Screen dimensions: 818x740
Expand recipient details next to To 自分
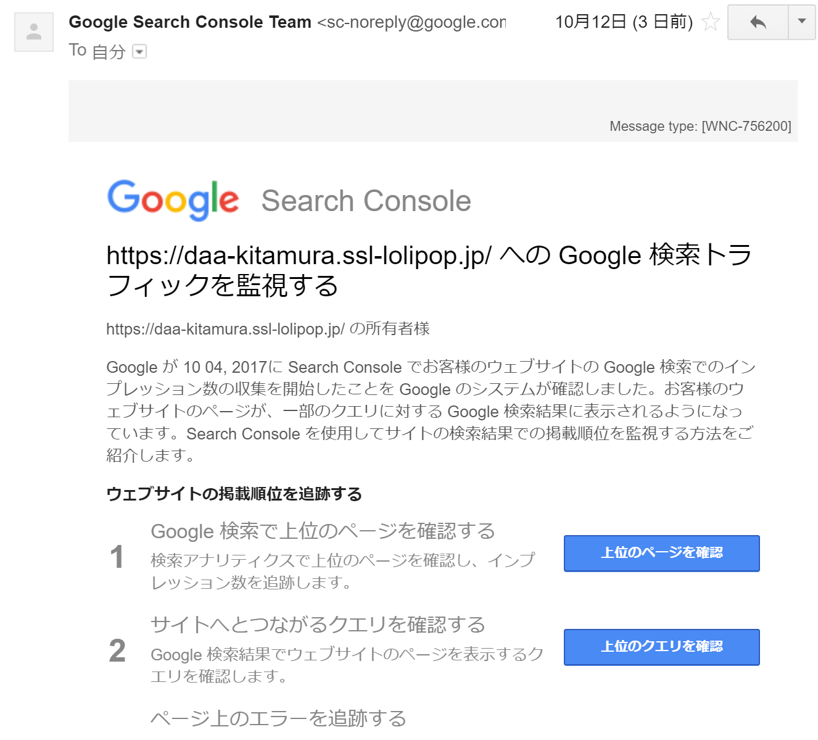point(140,52)
